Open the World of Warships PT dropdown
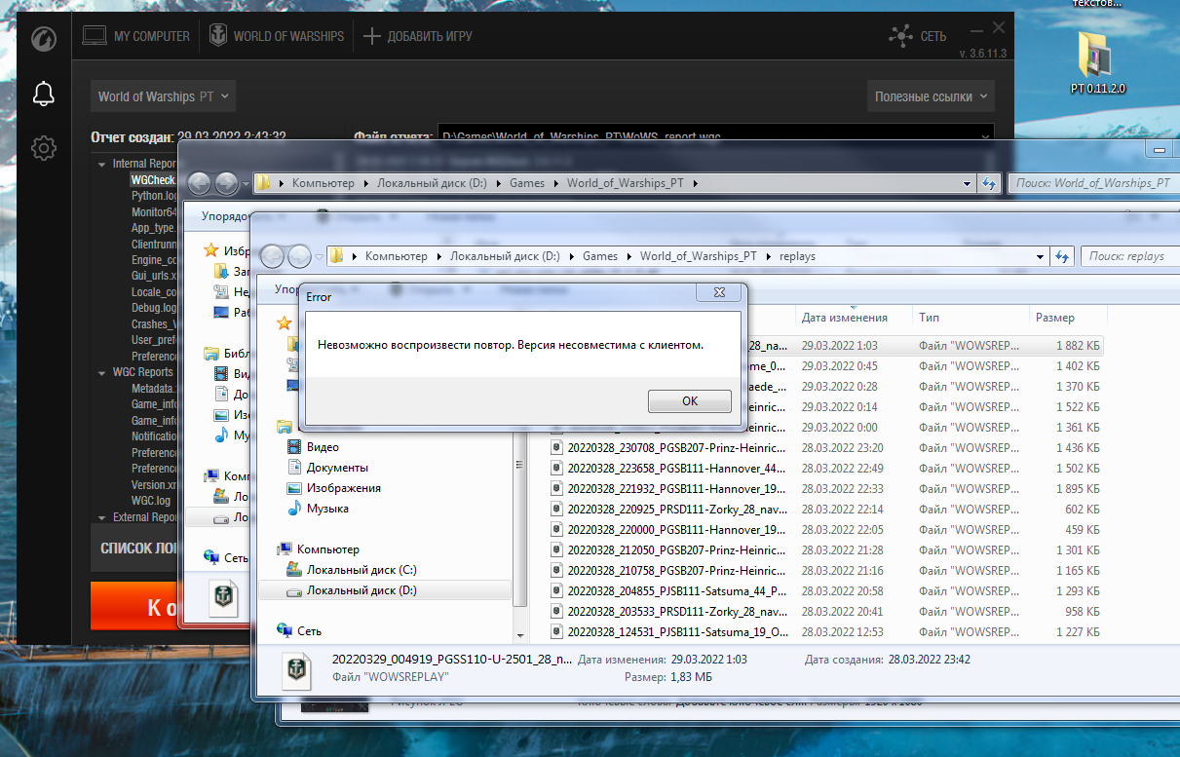The width and height of the screenshot is (1180, 757). [x=164, y=96]
